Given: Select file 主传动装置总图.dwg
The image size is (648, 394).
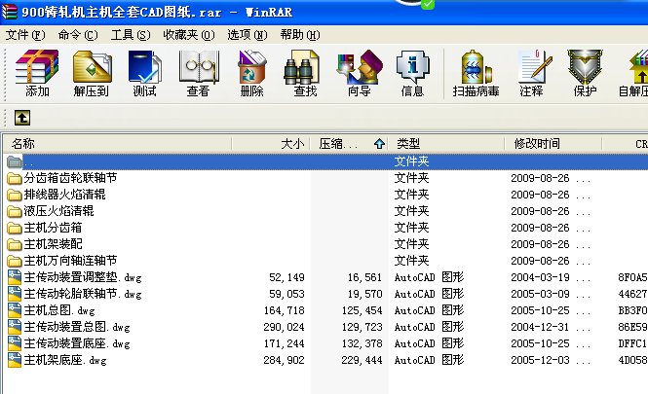Looking at the screenshot, I should pos(77,327).
